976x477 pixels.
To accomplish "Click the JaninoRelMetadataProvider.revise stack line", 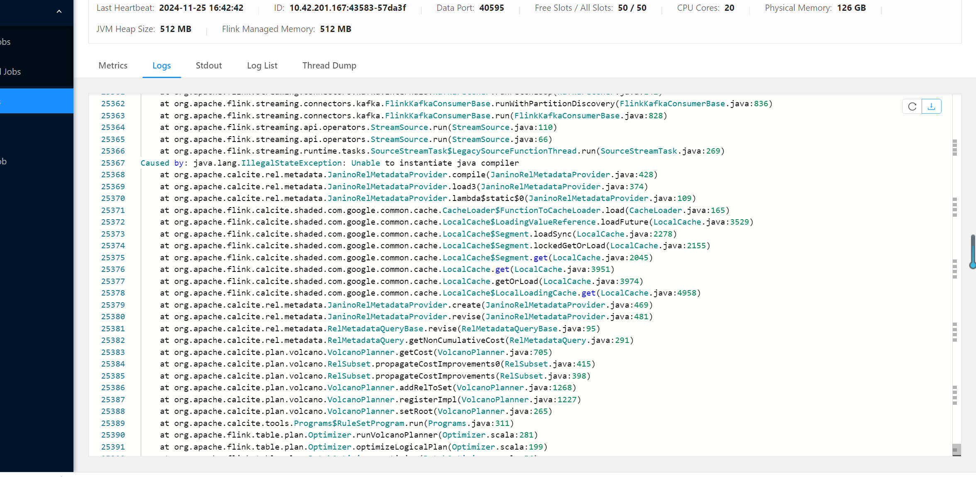I will point(406,317).
